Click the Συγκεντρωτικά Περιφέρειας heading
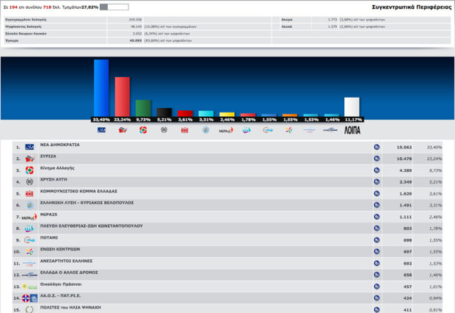 (x=412, y=7)
